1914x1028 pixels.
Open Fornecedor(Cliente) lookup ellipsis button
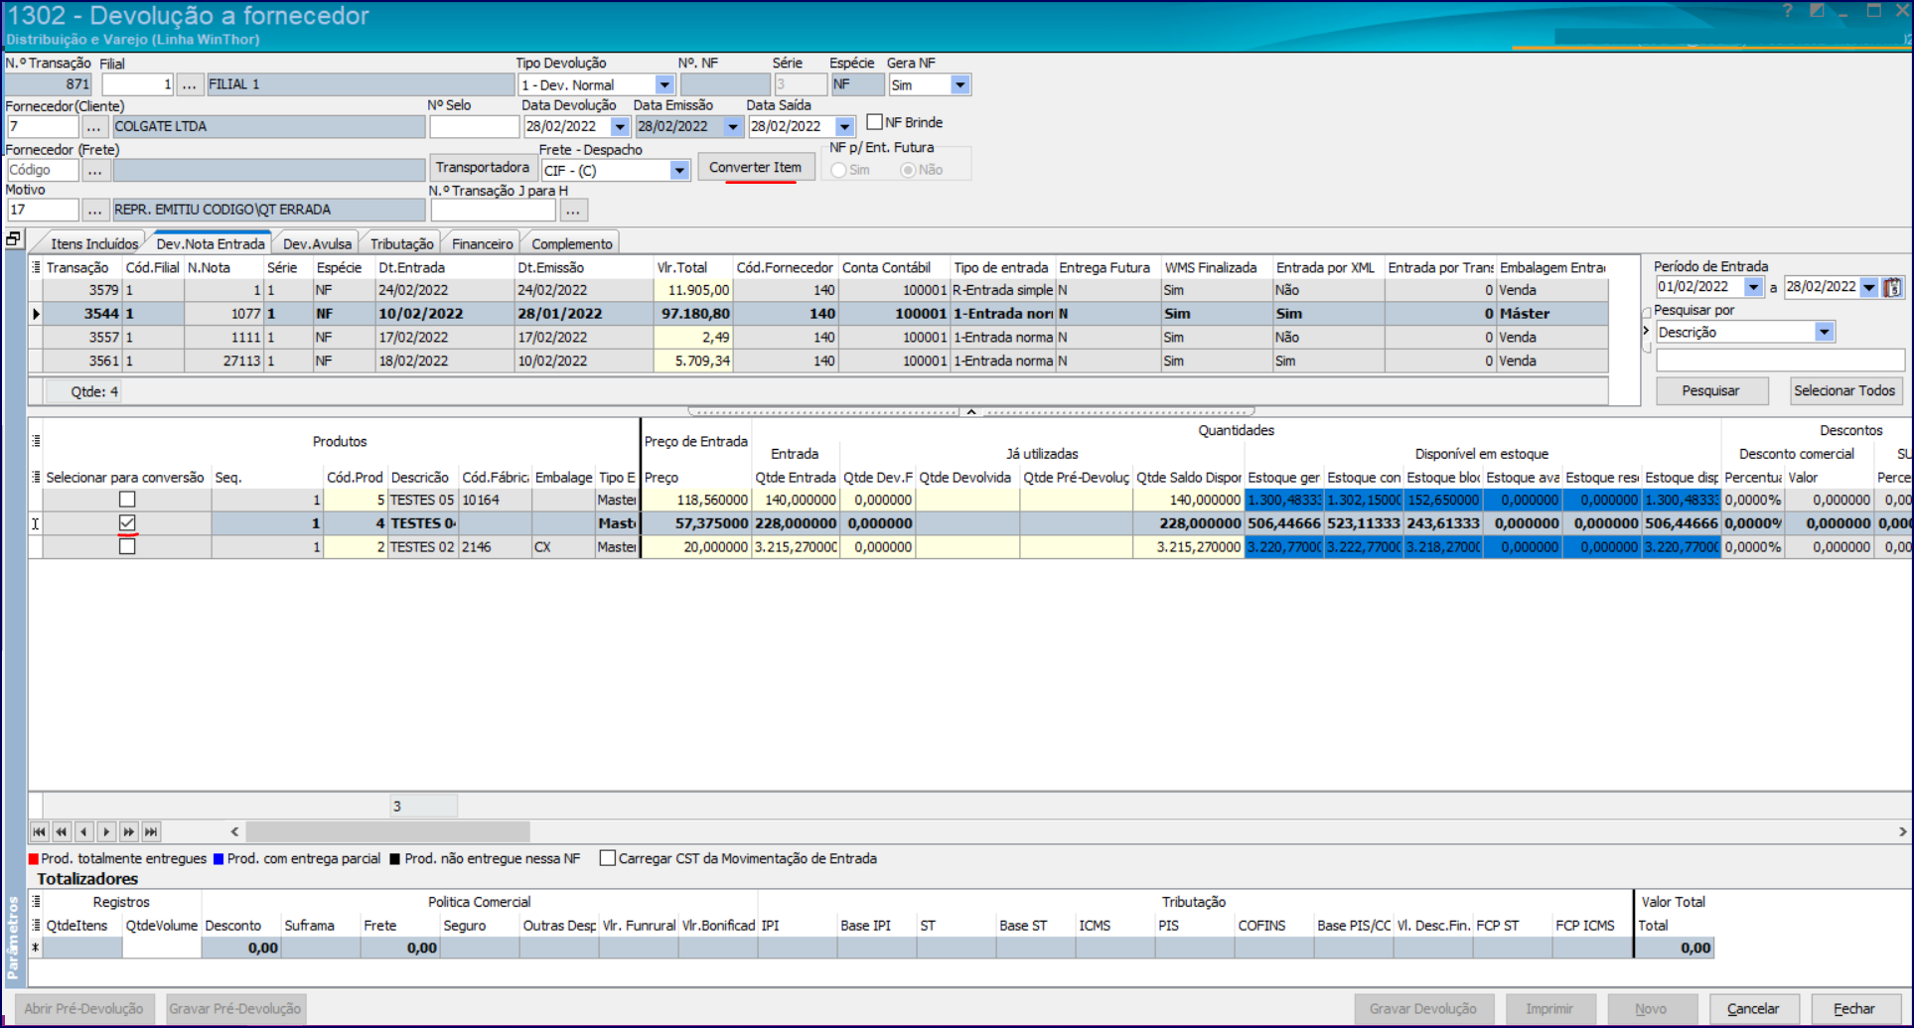(x=94, y=126)
